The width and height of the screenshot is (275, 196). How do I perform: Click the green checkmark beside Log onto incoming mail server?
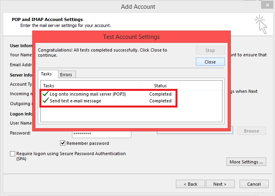[x=45, y=94]
